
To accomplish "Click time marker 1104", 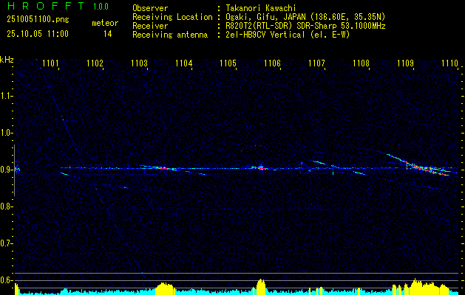I will pyautogui.click(x=184, y=63).
